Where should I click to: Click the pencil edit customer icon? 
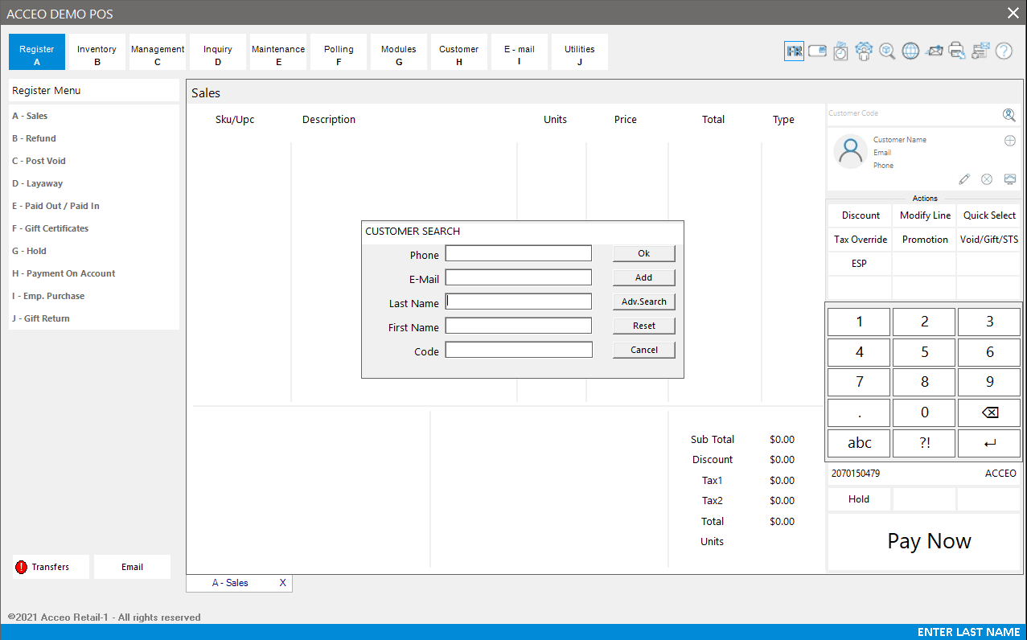pos(964,178)
